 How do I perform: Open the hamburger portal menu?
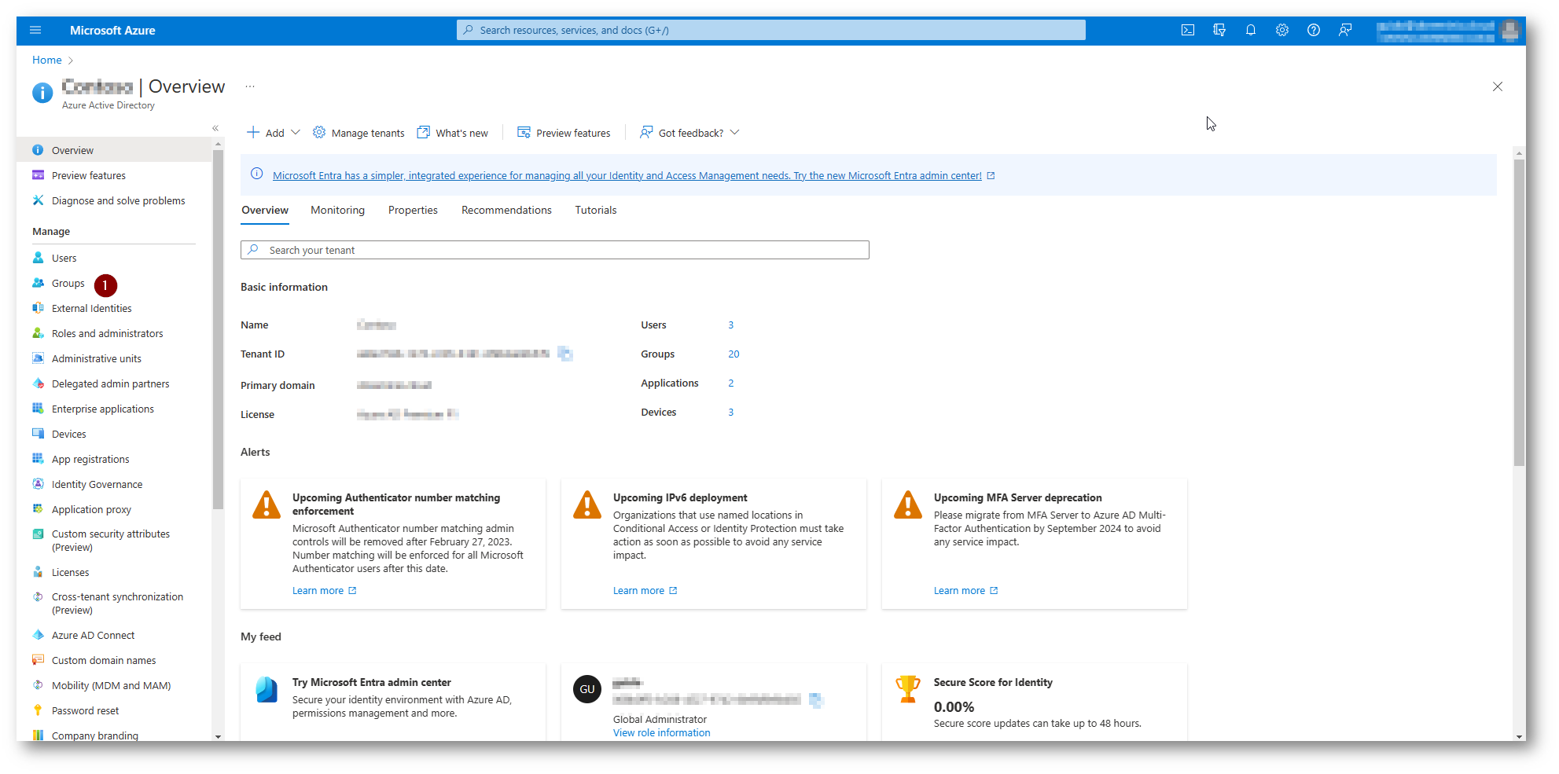point(35,31)
